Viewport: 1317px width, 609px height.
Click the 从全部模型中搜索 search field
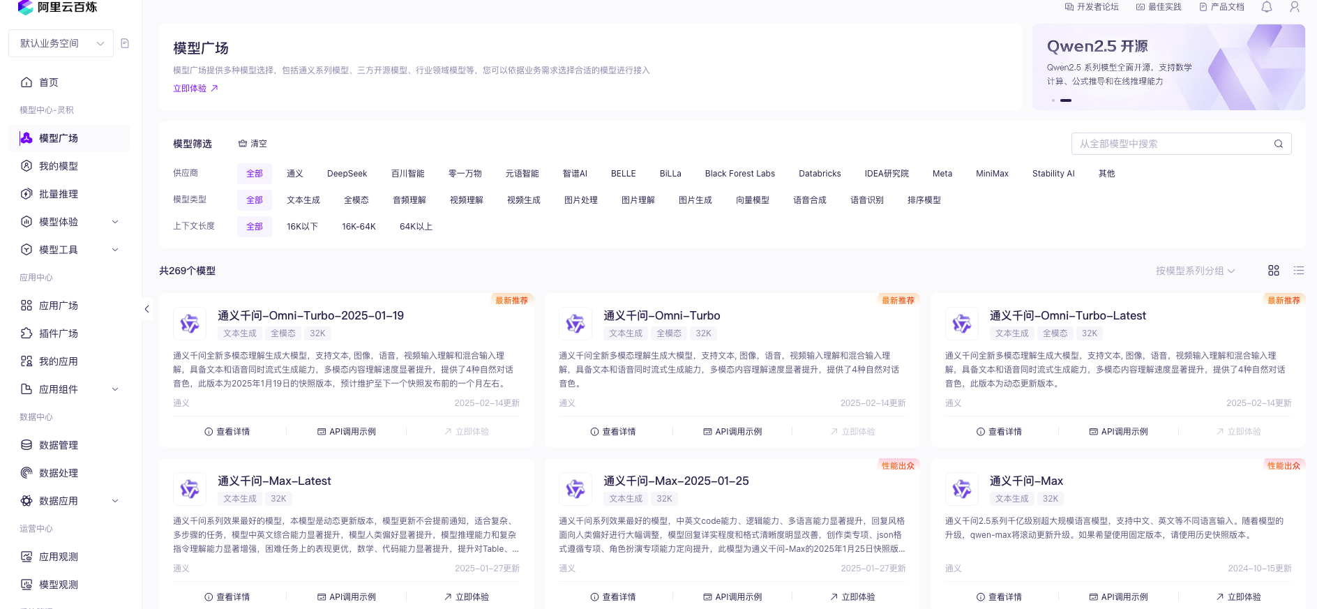[1181, 144]
